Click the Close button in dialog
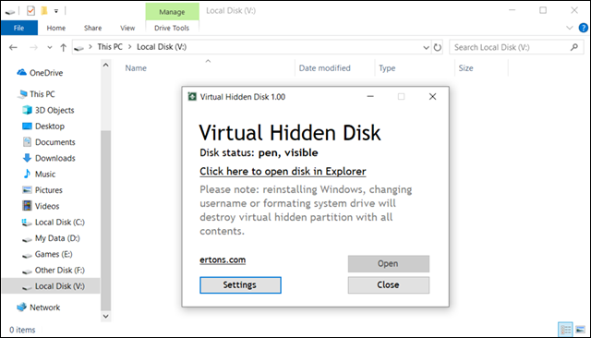 pyautogui.click(x=388, y=284)
